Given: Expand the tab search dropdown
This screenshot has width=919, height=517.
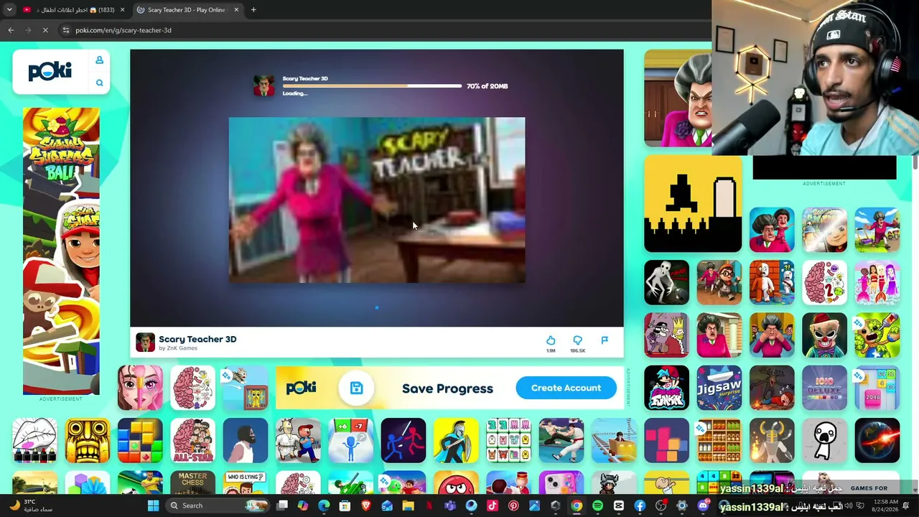Looking at the screenshot, I should (x=9, y=10).
